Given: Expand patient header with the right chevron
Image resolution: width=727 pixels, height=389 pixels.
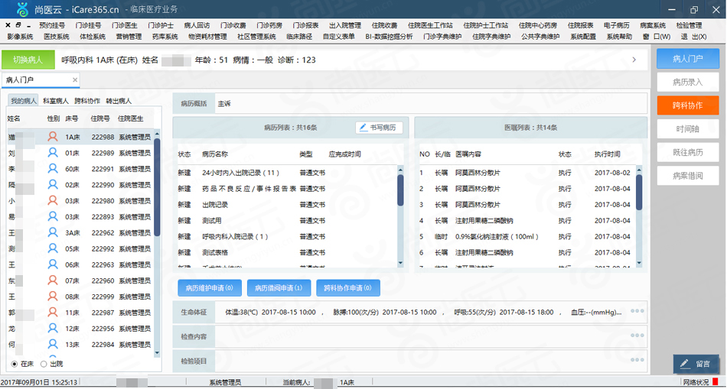Looking at the screenshot, I should (634, 60).
